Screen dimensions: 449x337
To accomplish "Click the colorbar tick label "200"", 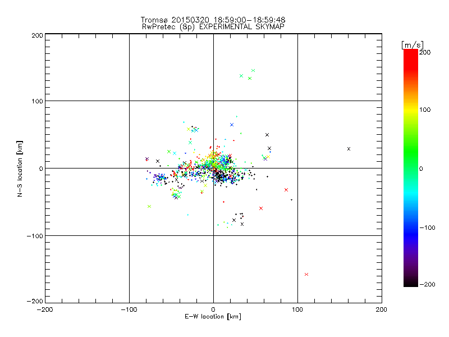I will [425, 52].
